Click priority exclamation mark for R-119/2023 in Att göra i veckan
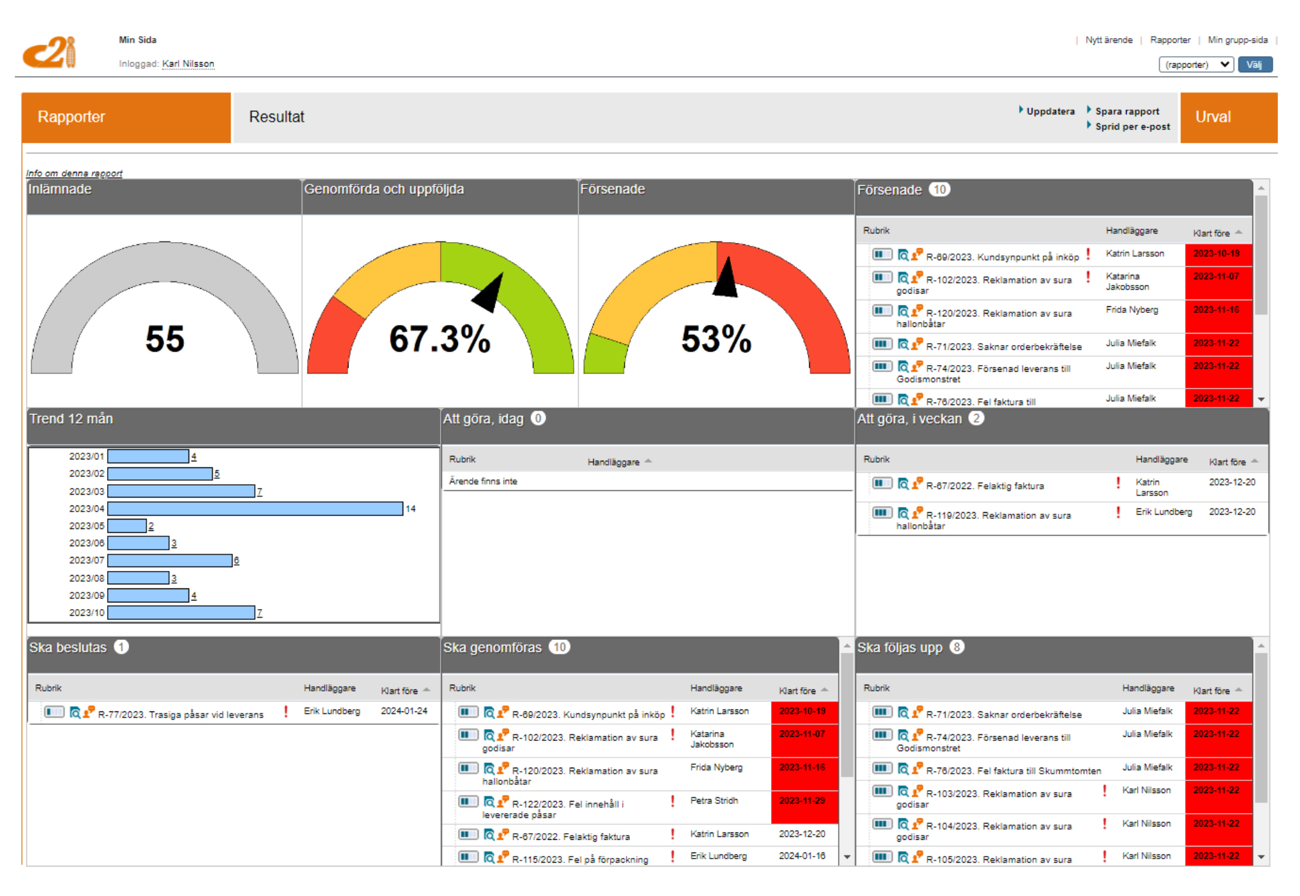 1118,512
